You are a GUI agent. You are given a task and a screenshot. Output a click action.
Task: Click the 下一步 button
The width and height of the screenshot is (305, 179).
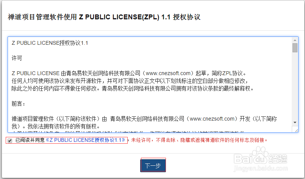pos(153,165)
